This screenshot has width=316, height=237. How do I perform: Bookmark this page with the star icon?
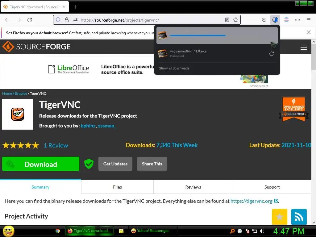(236, 20)
